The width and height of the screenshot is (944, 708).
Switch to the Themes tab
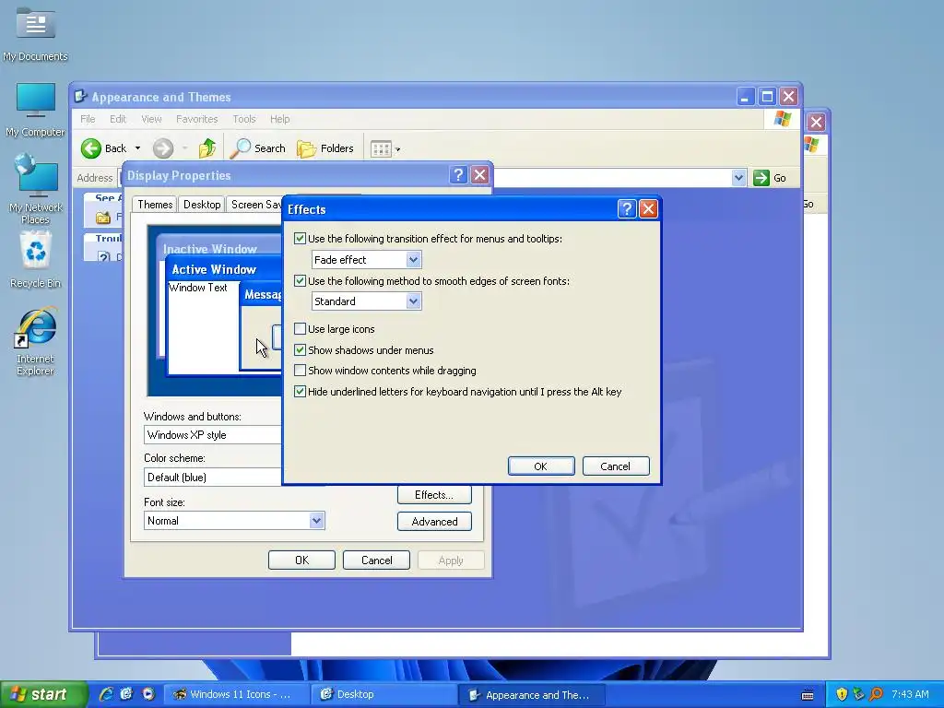pyautogui.click(x=155, y=204)
